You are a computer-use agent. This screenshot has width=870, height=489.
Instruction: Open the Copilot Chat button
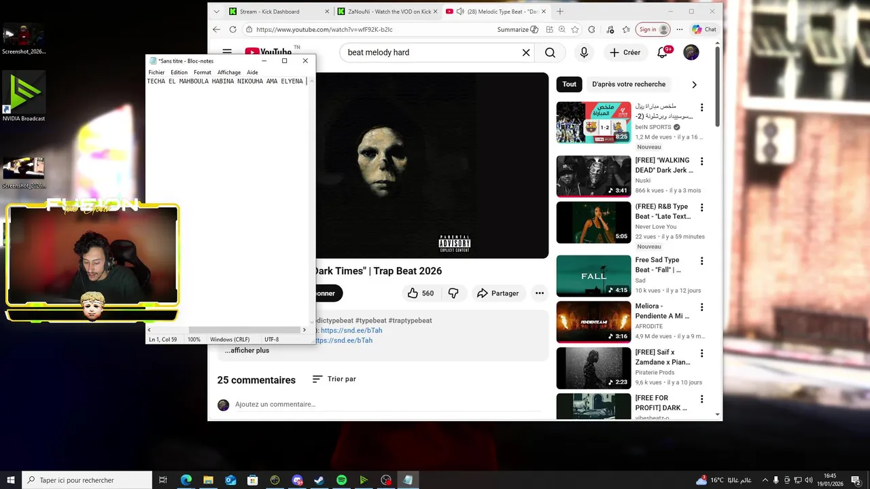(704, 29)
